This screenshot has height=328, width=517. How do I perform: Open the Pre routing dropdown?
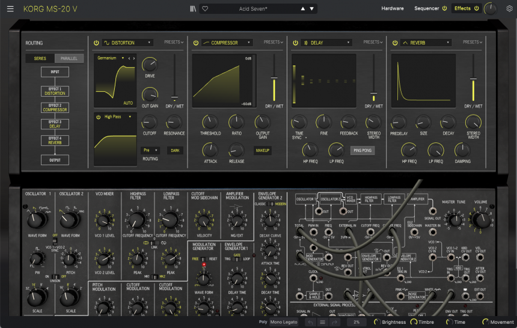click(150, 150)
